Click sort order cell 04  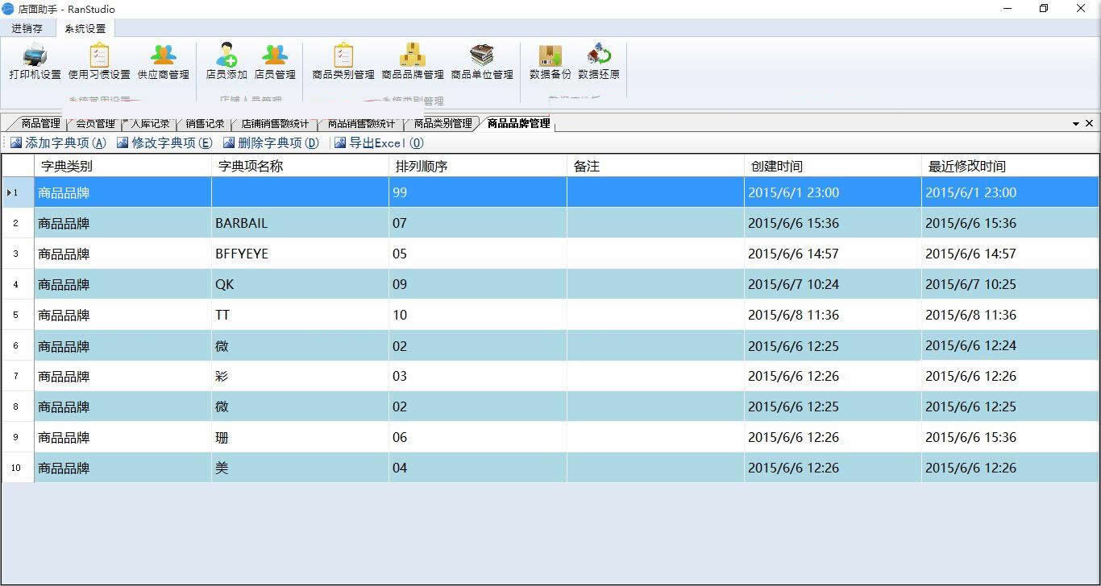pyautogui.click(x=478, y=468)
